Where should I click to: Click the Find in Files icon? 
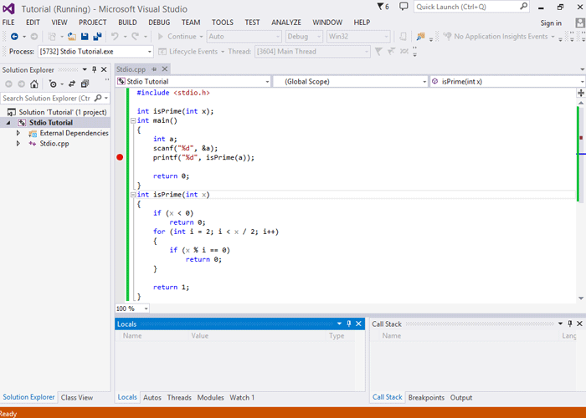click(421, 37)
